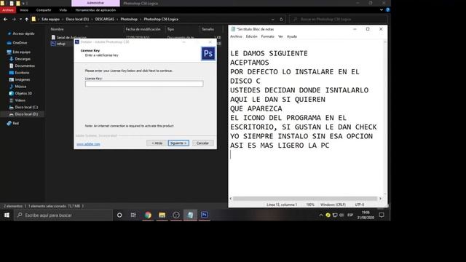Refresh the current Explorer folder

[x=281, y=20]
